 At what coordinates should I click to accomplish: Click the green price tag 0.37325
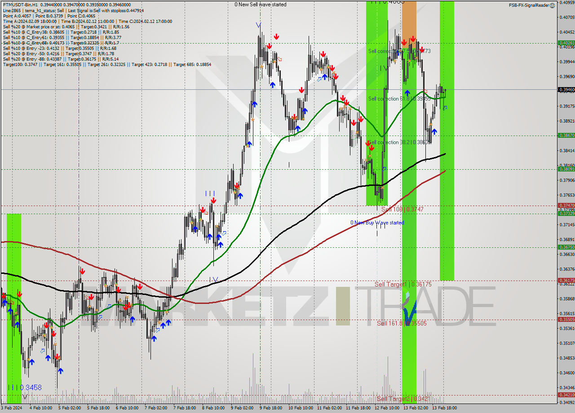[x=566, y=214]
